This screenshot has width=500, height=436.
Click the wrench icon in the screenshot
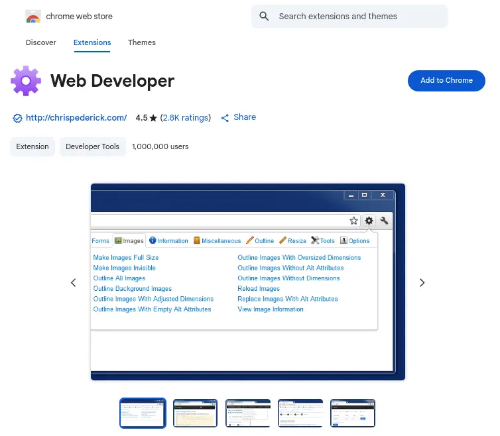[x=384, y=221]
